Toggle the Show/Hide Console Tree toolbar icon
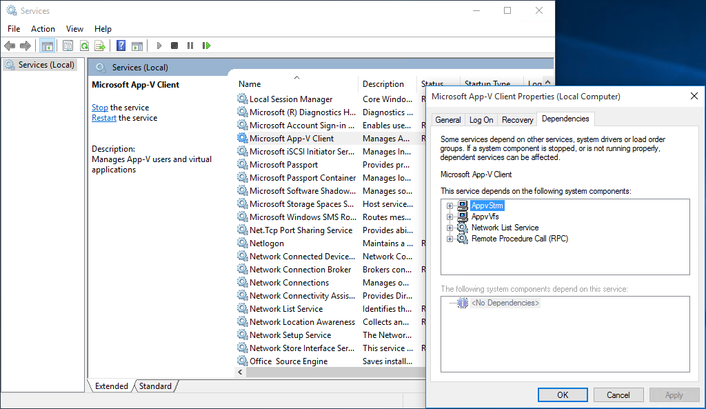Viewport: 706px width, 409px height. click(x=47, y=46)
